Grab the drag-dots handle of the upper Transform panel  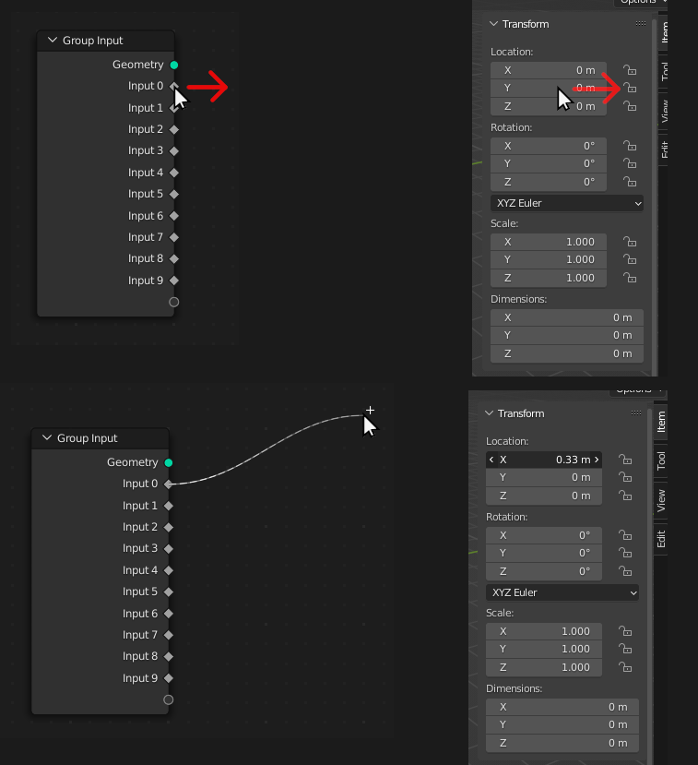(641, 23)
